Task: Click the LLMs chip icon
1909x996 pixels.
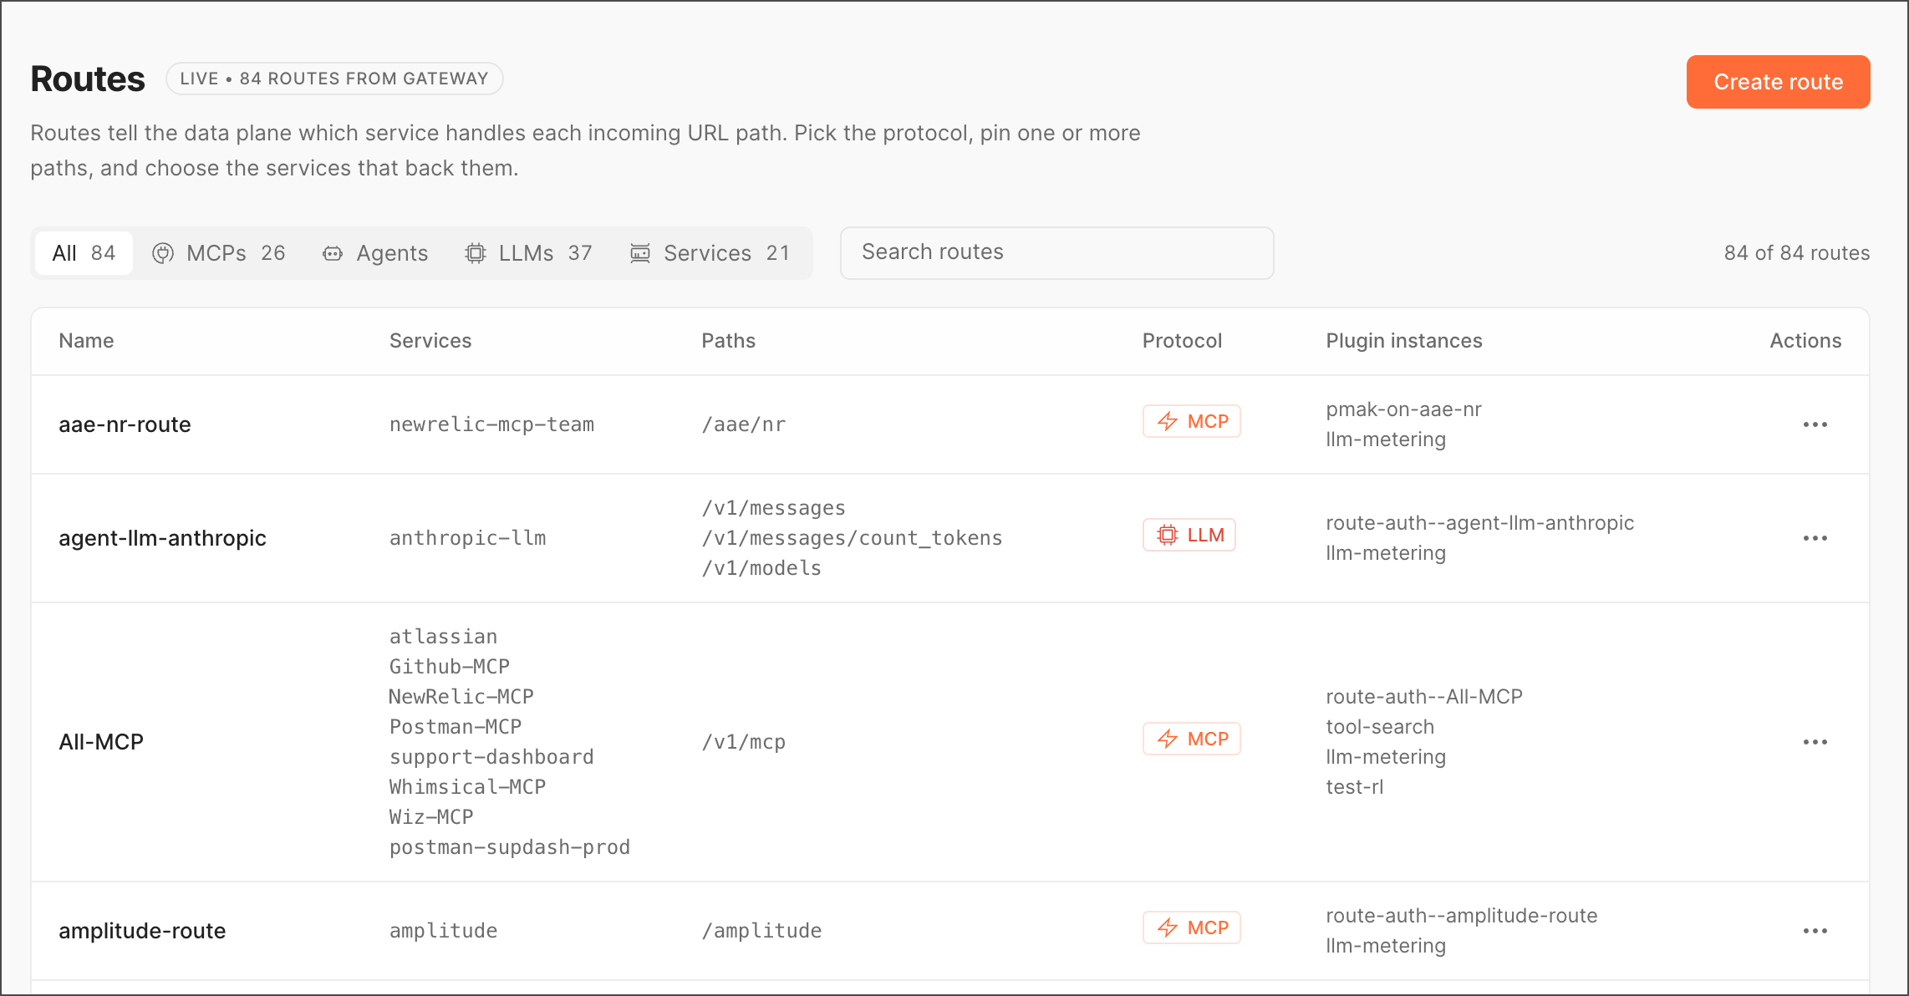Action: tap(476, 253)
